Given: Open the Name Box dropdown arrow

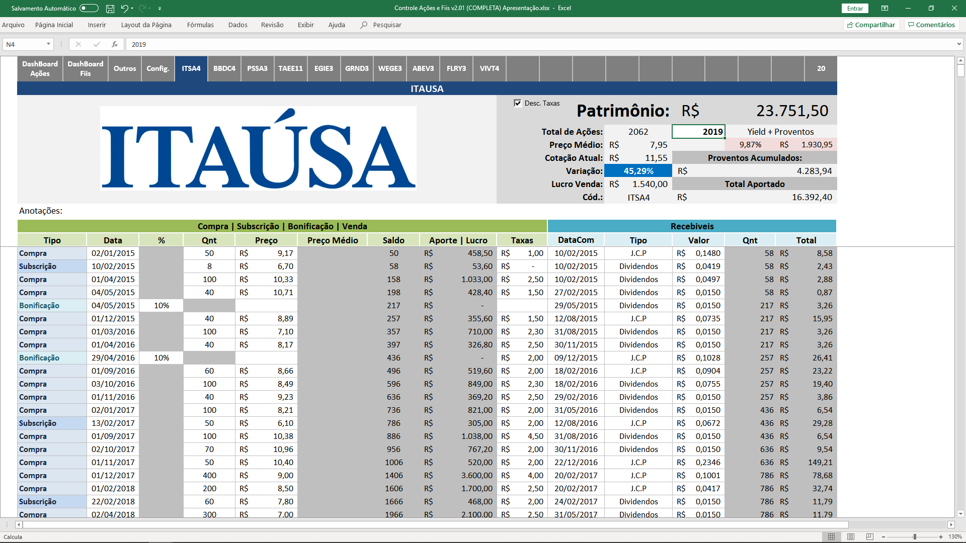Looking at the screenshot, I should [x=48, y=44].
